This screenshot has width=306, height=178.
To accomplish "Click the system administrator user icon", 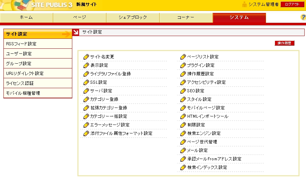I will (x=244, y=4).
